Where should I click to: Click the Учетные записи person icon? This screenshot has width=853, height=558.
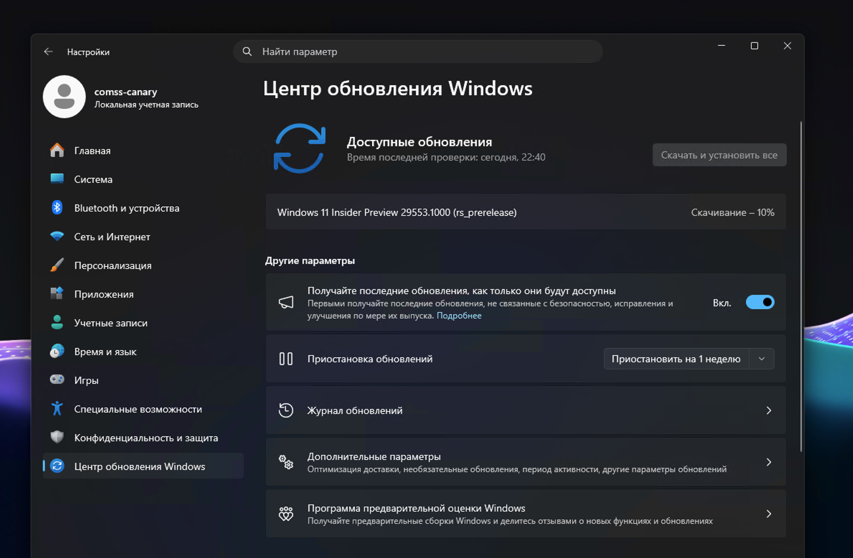click(x=57, y=322)
